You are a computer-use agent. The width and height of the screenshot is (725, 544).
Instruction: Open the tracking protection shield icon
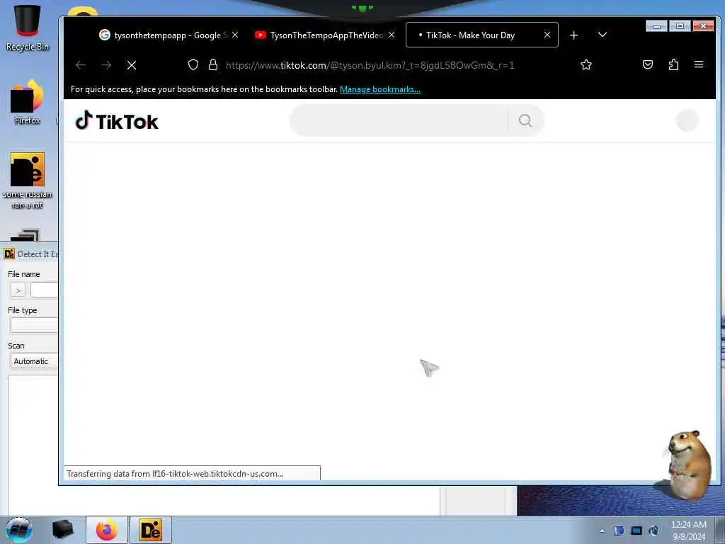coord(193,64)
